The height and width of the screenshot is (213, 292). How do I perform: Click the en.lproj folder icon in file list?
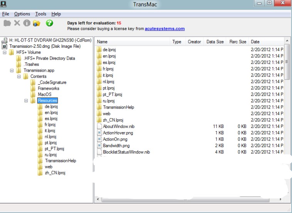(99, 56)
